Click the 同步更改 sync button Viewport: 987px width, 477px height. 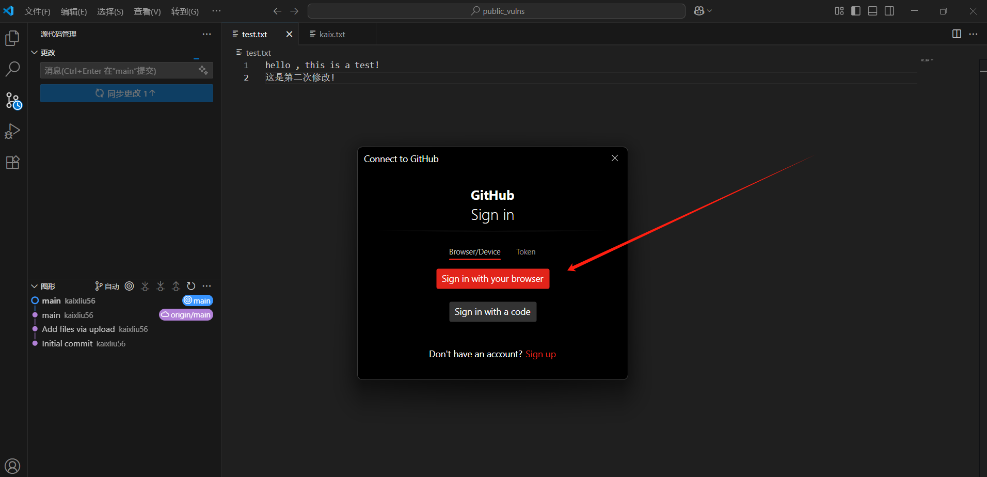(x=126, y=93)
